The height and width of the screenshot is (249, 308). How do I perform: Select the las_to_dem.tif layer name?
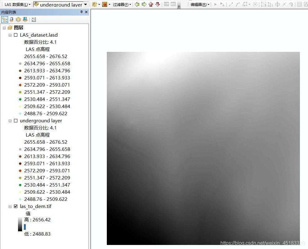click(x=36, y=206)
